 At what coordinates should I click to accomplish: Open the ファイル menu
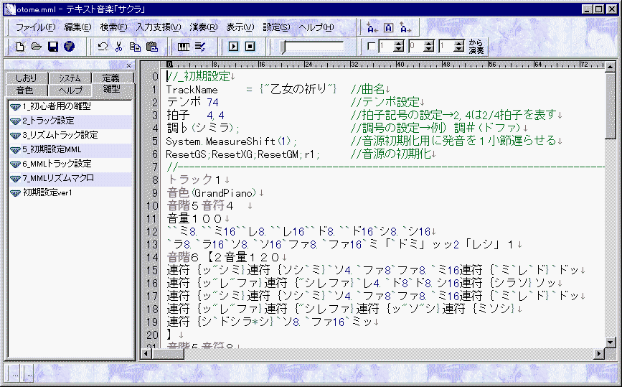[x=35, y=27]
